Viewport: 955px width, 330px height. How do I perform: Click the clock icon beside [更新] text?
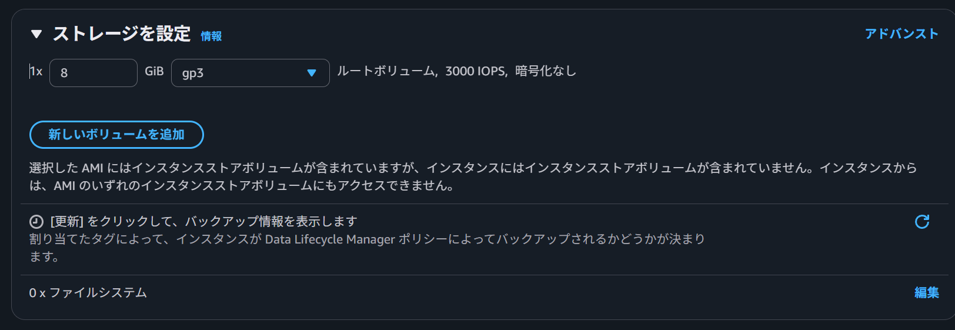click(36, 222)
